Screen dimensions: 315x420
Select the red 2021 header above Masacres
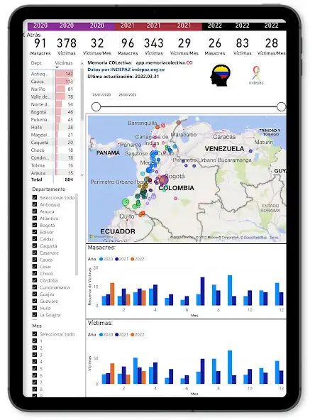pos(128,26)
